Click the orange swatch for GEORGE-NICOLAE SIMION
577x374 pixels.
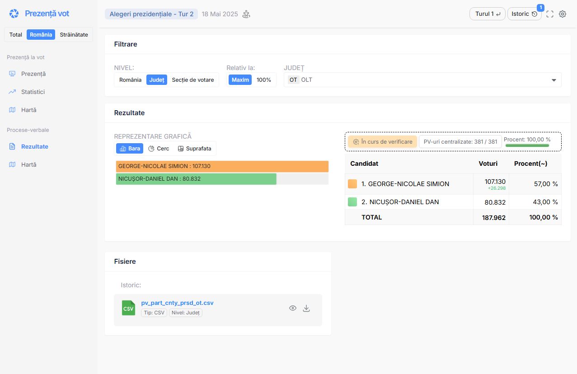pos(352,184)
